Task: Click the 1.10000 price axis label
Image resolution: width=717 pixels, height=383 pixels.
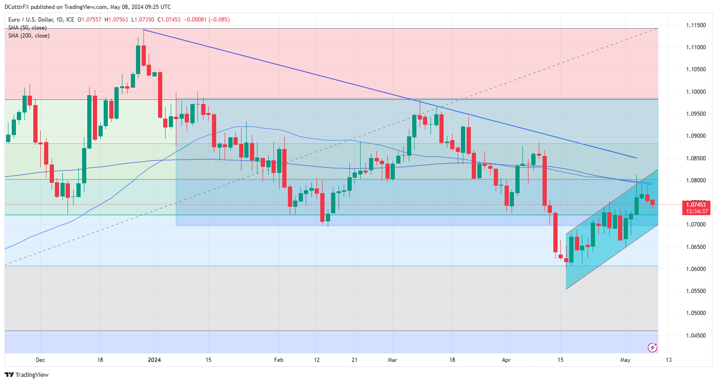Action: 696,92
